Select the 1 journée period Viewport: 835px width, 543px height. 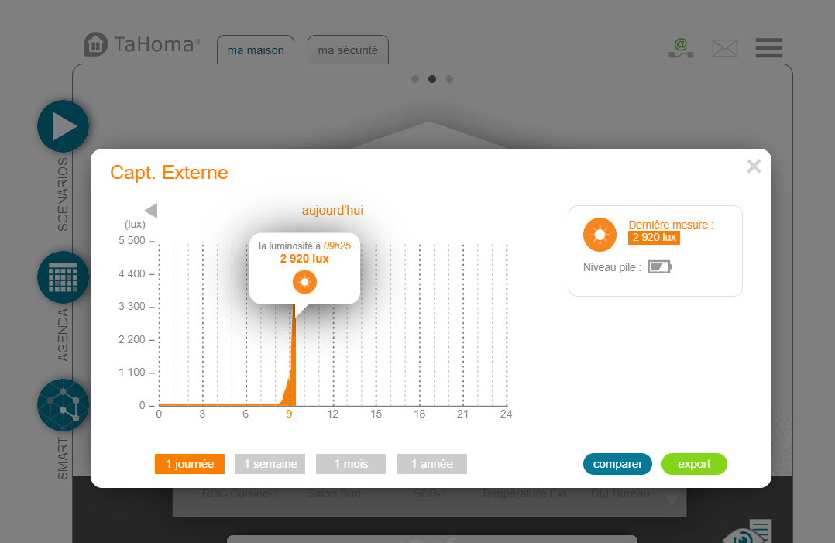190,464
